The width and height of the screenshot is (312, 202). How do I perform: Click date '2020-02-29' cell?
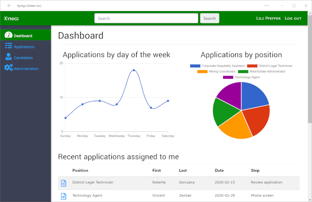225,195
